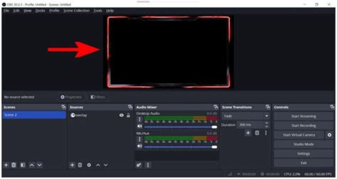Pop out the Controls dock
Screen dimensions: 337x179
[332, 107]
